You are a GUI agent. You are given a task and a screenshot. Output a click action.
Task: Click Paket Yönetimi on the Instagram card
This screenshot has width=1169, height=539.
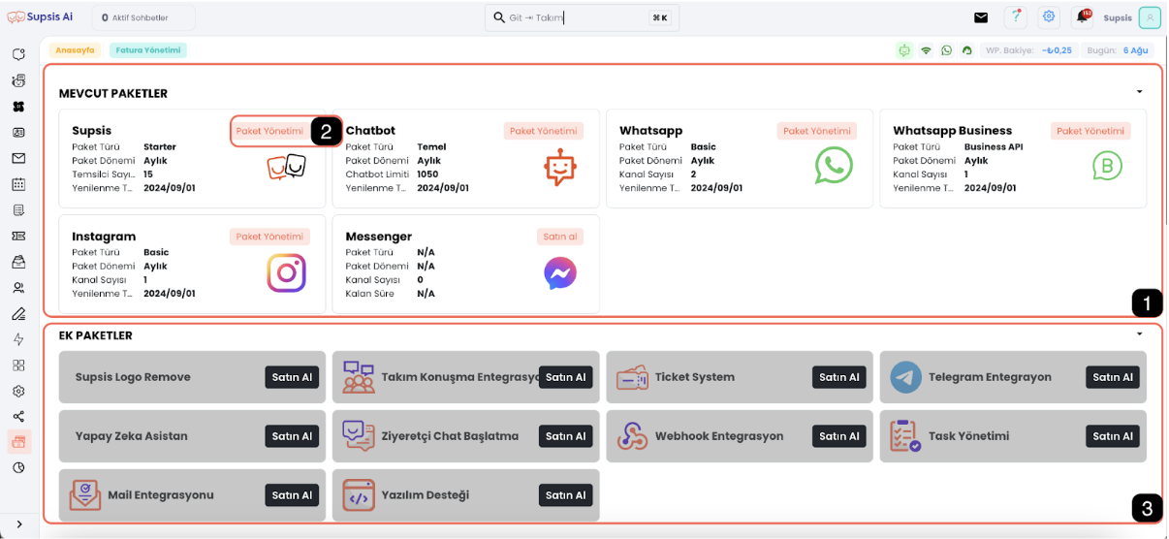(x=269, y=237)
